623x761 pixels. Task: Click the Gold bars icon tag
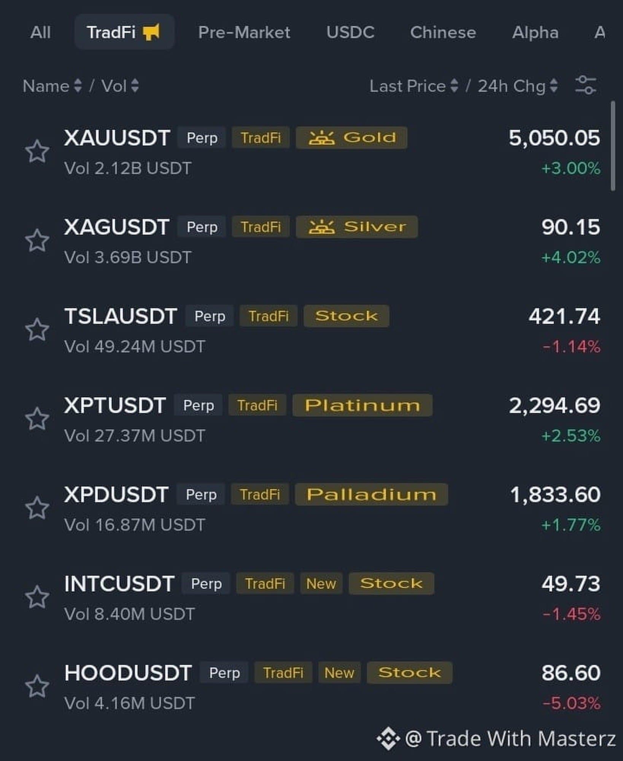tap(322, 138)
